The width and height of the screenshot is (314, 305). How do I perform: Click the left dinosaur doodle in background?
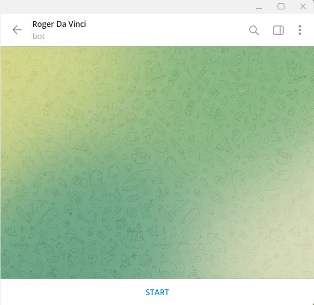98,185
